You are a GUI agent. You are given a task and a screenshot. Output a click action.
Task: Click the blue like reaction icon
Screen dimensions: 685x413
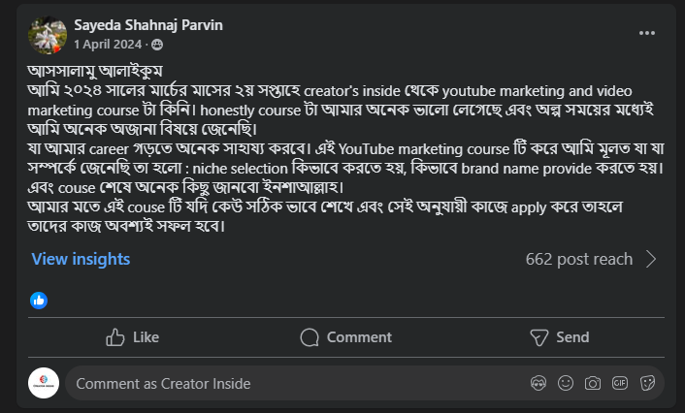pos(39,300)
